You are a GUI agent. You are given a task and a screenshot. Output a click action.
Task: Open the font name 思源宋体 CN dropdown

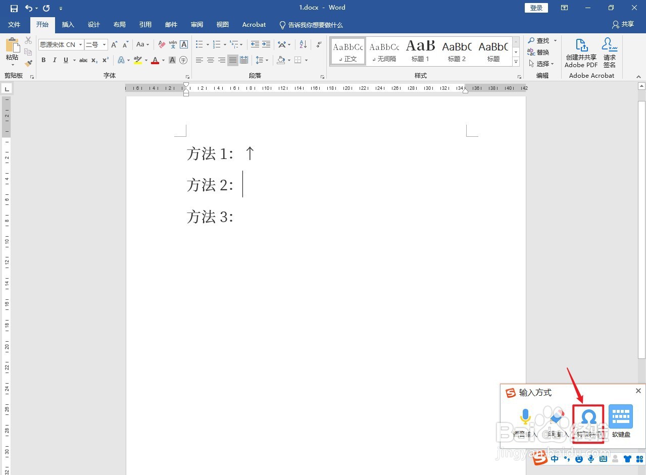click(x=80, y=44)
